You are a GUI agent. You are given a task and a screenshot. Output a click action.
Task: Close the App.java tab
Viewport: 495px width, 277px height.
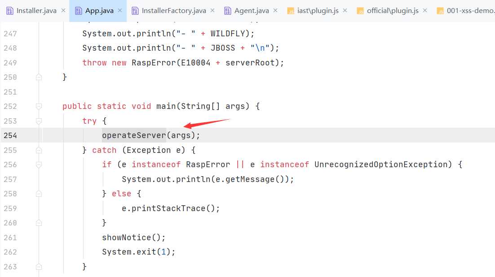pyautogui.click(x=120, y=10)
